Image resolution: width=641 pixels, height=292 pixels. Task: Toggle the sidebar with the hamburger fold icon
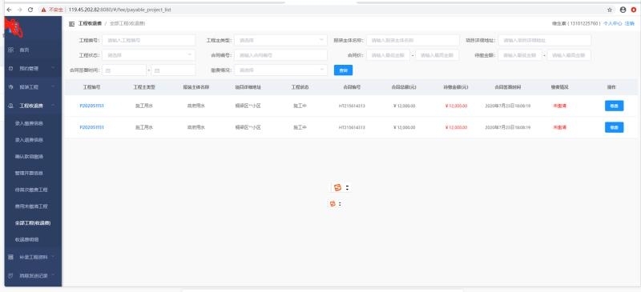coord(72,24)
